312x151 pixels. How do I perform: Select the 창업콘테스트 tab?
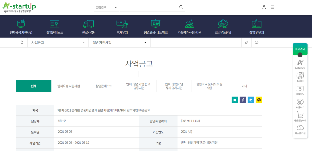pos(104,86)
